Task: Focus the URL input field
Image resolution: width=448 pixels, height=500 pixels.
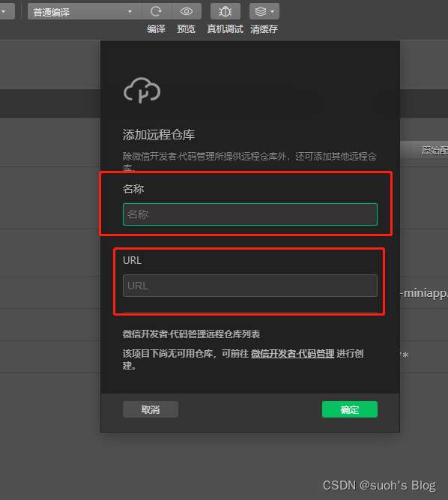Action: click(250, 286)
